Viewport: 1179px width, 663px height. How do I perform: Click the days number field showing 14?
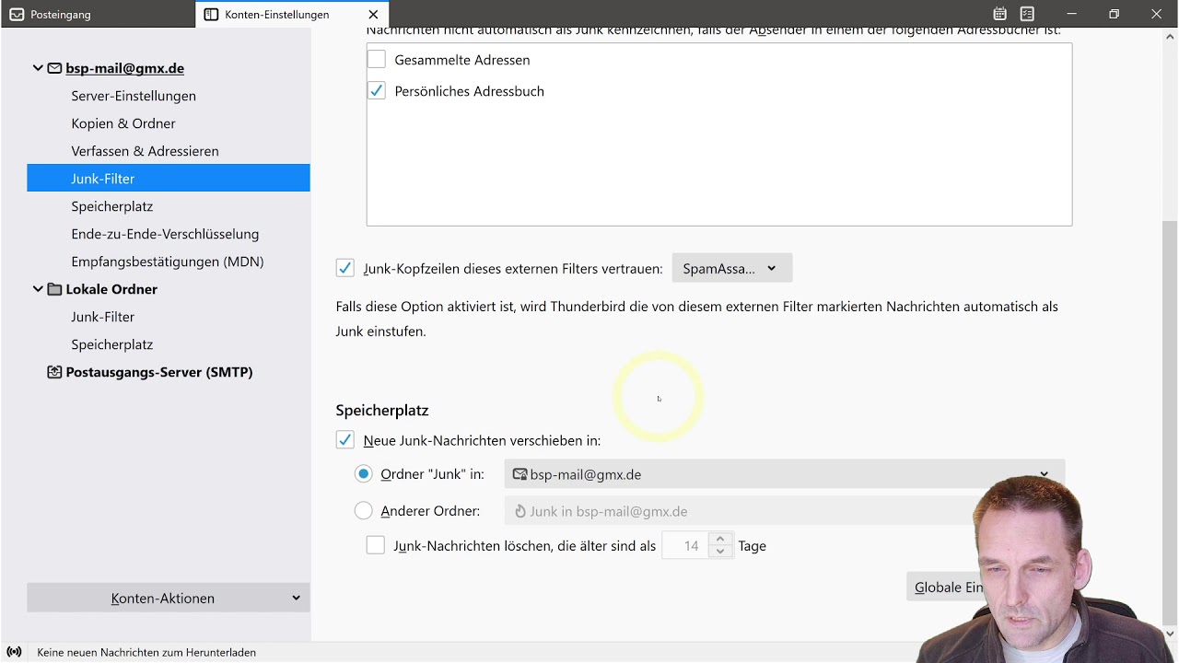click(685, 546)
